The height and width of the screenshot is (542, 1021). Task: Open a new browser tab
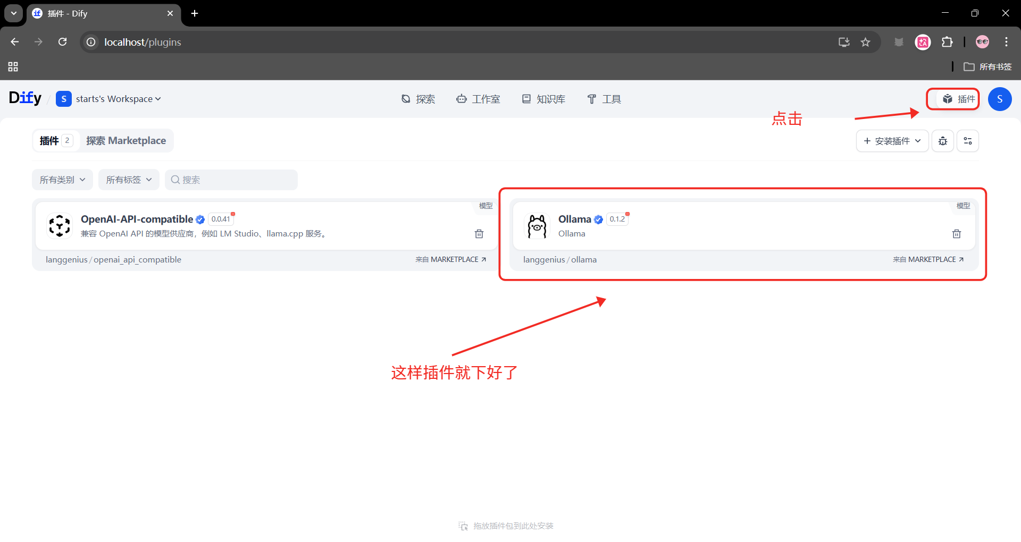tap(195, 13)
